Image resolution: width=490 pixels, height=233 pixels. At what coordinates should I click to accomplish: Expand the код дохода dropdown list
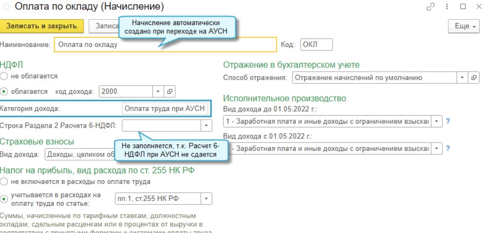point(158,92)
